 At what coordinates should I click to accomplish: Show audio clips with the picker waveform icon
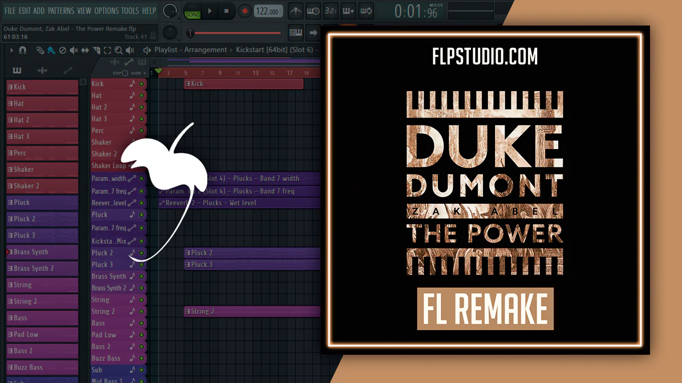(x=42, y=71)
